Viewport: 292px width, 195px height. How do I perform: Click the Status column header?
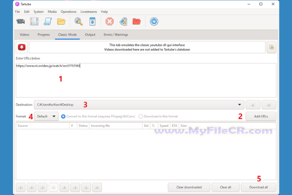coord(83,126)
